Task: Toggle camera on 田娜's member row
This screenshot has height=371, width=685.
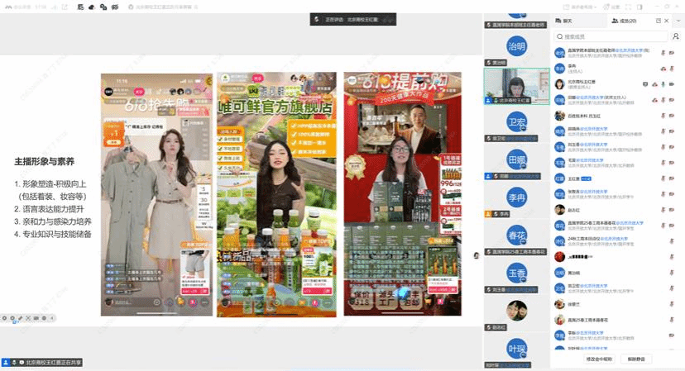Action: (x=672, y=100)
